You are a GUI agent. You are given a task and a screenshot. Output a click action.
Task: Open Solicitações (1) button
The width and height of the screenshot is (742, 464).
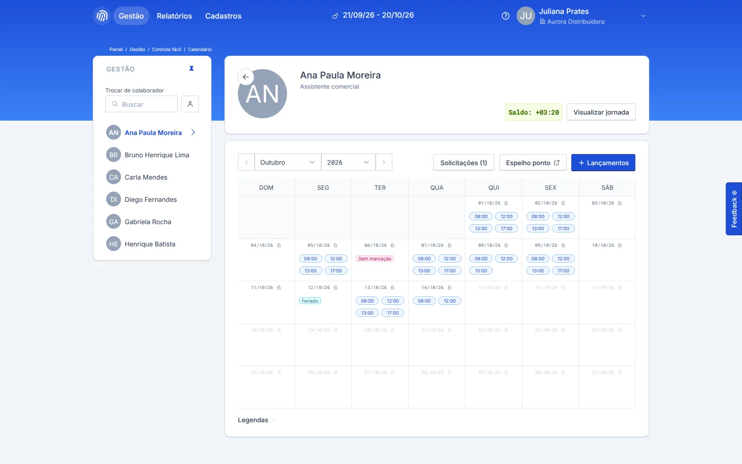pos(464,163)
